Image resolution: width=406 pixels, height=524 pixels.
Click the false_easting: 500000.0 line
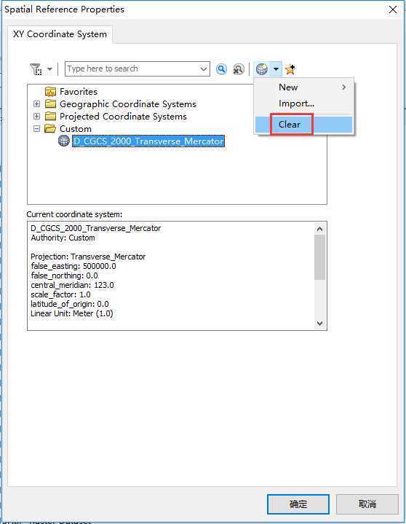(73, 266)
